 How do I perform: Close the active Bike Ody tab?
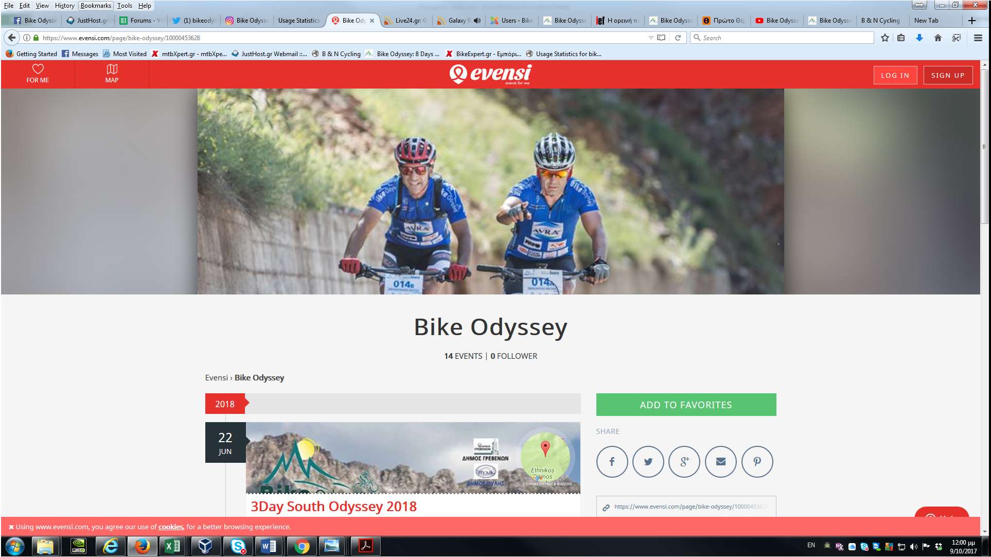click(372, 21)
